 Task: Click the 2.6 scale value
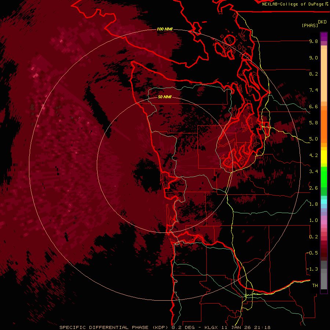click(x=313, y=188)
